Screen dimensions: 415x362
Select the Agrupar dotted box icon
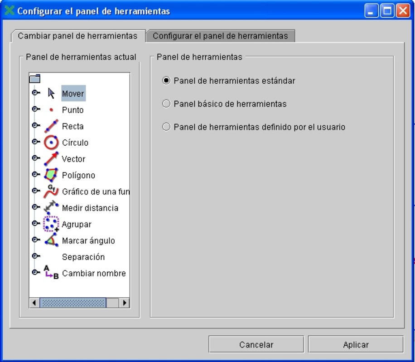[51, 224]
